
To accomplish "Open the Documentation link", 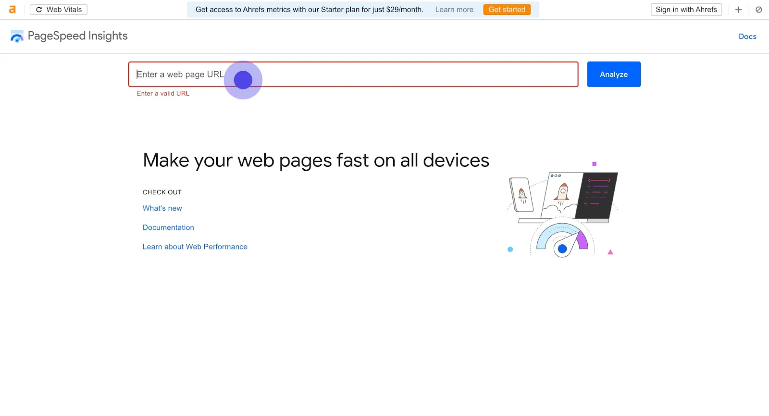I will 168,227.
